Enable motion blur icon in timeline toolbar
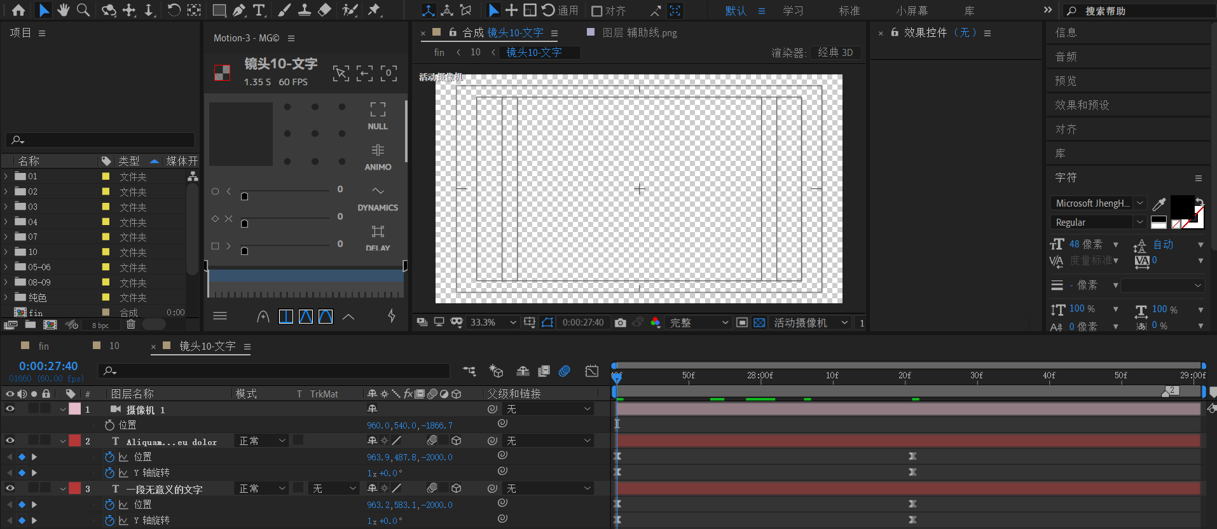The width and height of the screenshot is (1217, 529). (x=565, y=371)
